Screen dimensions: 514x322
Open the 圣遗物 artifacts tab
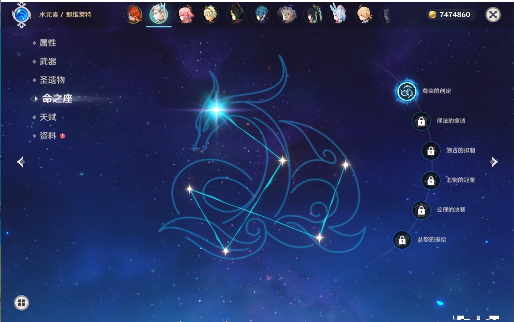[52, 80]
